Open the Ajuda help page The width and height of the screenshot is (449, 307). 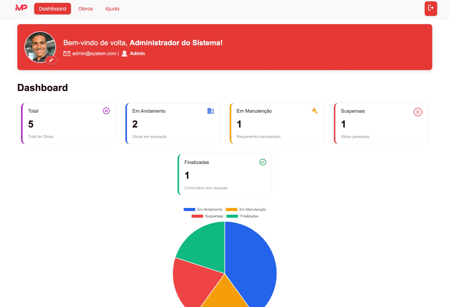(x=112, y=9)
